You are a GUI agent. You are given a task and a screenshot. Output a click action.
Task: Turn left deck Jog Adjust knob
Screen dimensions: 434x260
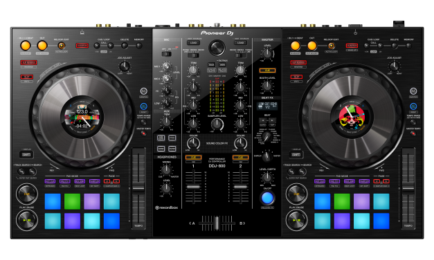[x=125, y=66]
